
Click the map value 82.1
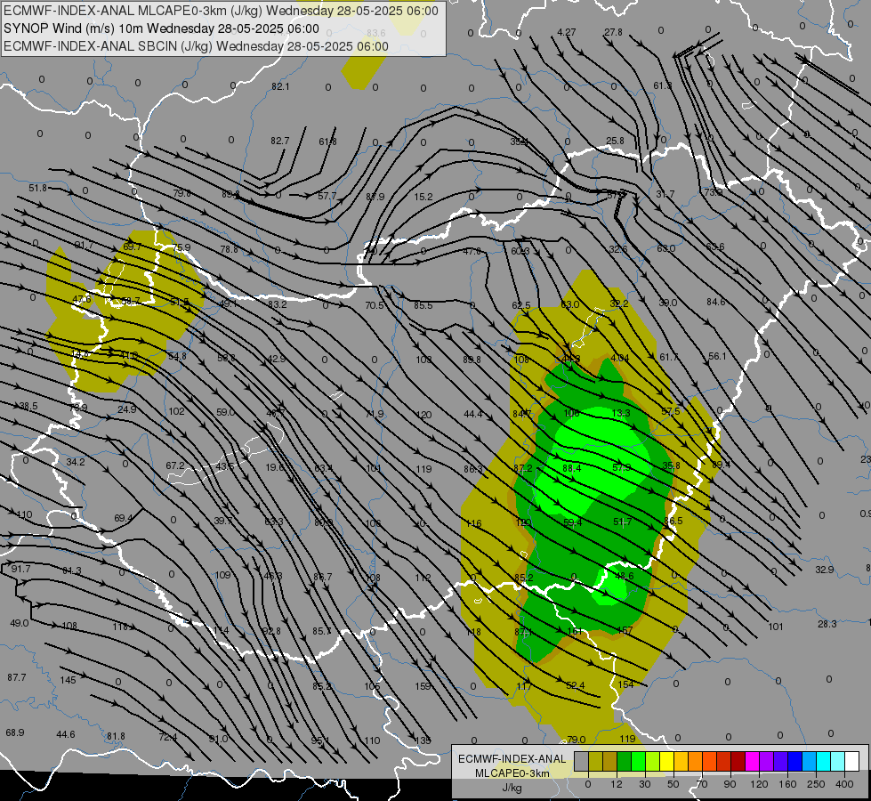pos(280,86)
